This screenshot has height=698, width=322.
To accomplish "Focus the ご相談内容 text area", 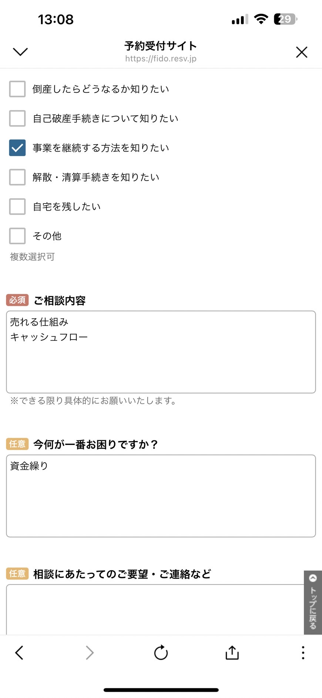I will pyautogui.click(x=161, y=352).
